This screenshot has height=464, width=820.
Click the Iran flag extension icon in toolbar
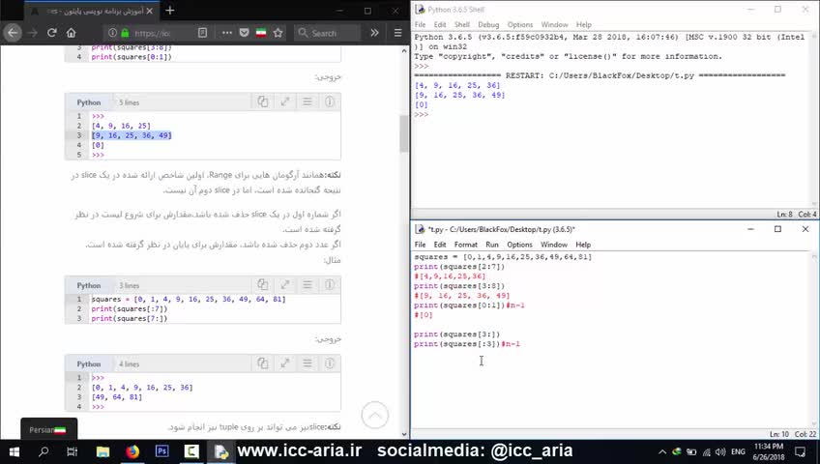click(261, 33)
